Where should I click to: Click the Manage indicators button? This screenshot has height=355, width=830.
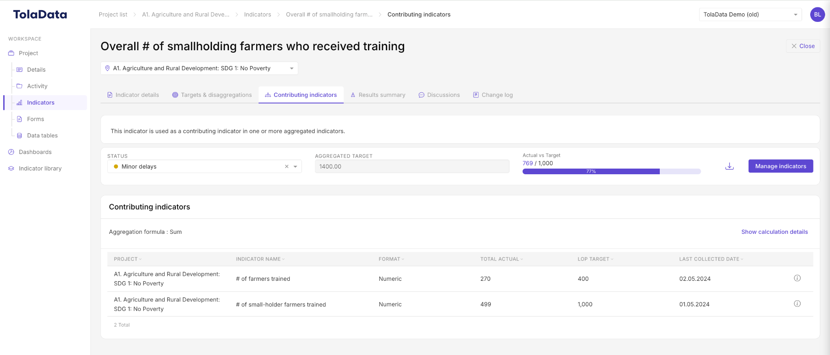click(781, 166)
